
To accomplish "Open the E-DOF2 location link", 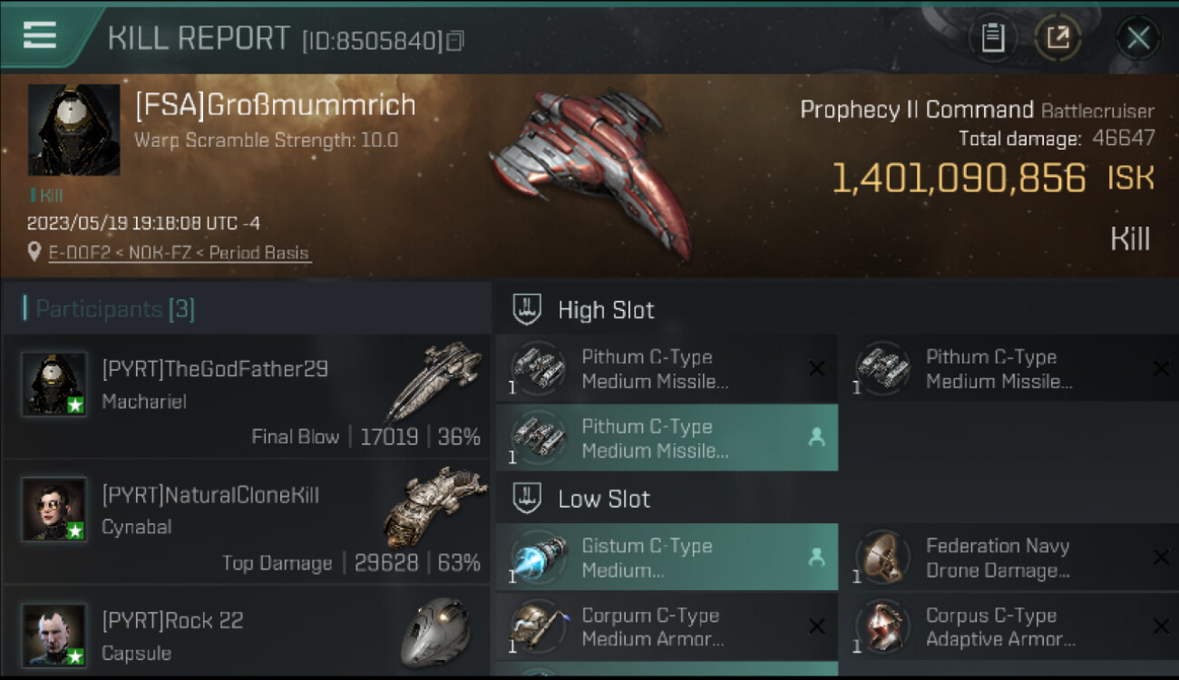I will pos(180,253).
